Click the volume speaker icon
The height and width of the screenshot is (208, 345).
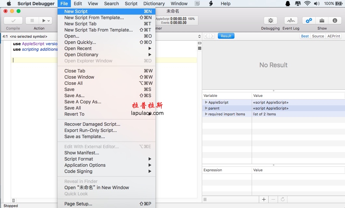point(317,4)
